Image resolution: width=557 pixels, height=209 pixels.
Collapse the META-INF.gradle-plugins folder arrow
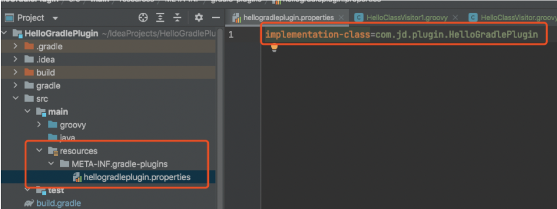pyautogui.click(x=51, y=164)
